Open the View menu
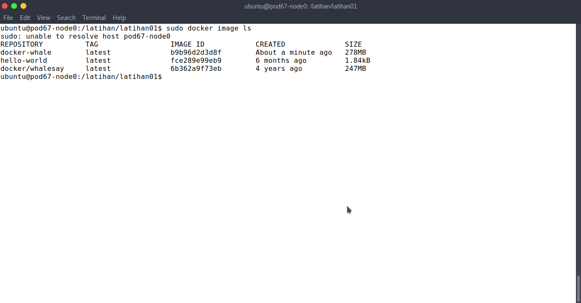The image size is (581, 303). tap(43, 18)
